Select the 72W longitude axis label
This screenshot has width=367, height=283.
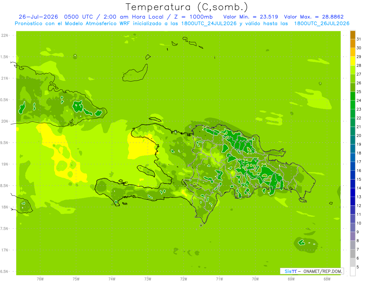183,279
